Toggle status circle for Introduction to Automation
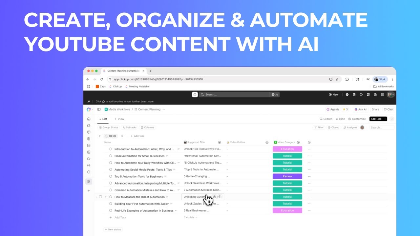The height and width of the screenshot is (236, 420). pyautogui.click(x=111, y=149)
